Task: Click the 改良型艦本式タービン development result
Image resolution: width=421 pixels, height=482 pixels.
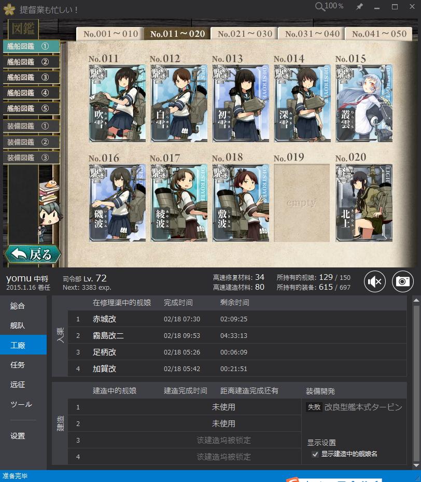Action: click(363, 407)
